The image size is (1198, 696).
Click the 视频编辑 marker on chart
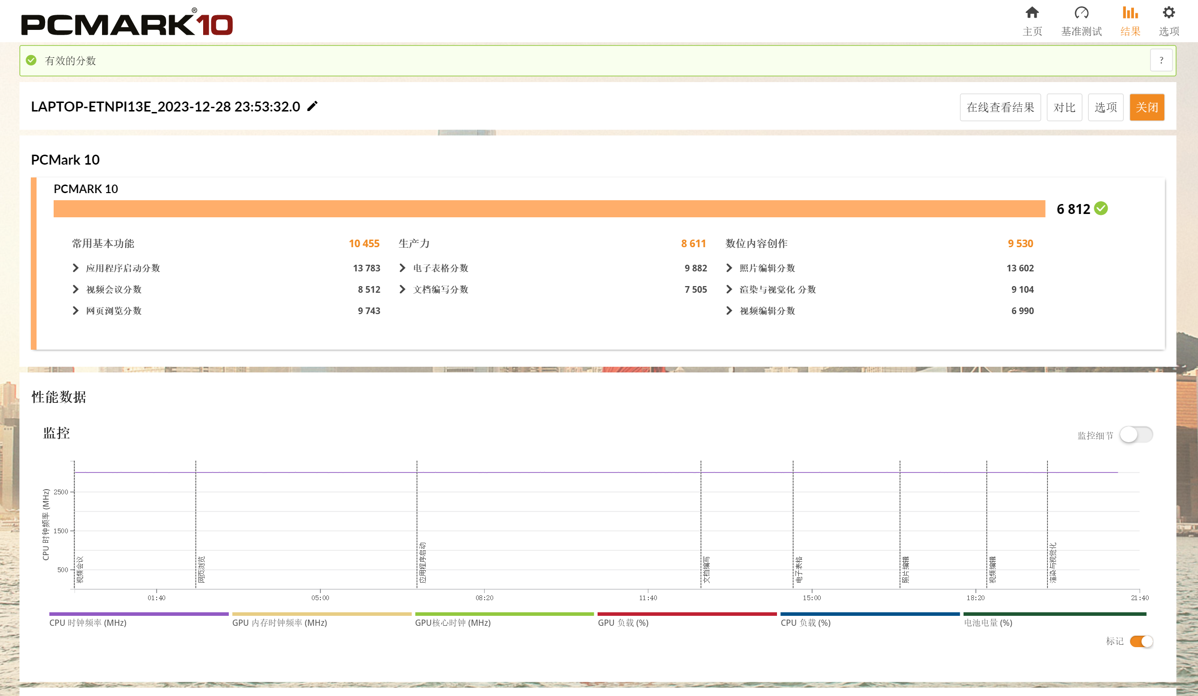992,570
